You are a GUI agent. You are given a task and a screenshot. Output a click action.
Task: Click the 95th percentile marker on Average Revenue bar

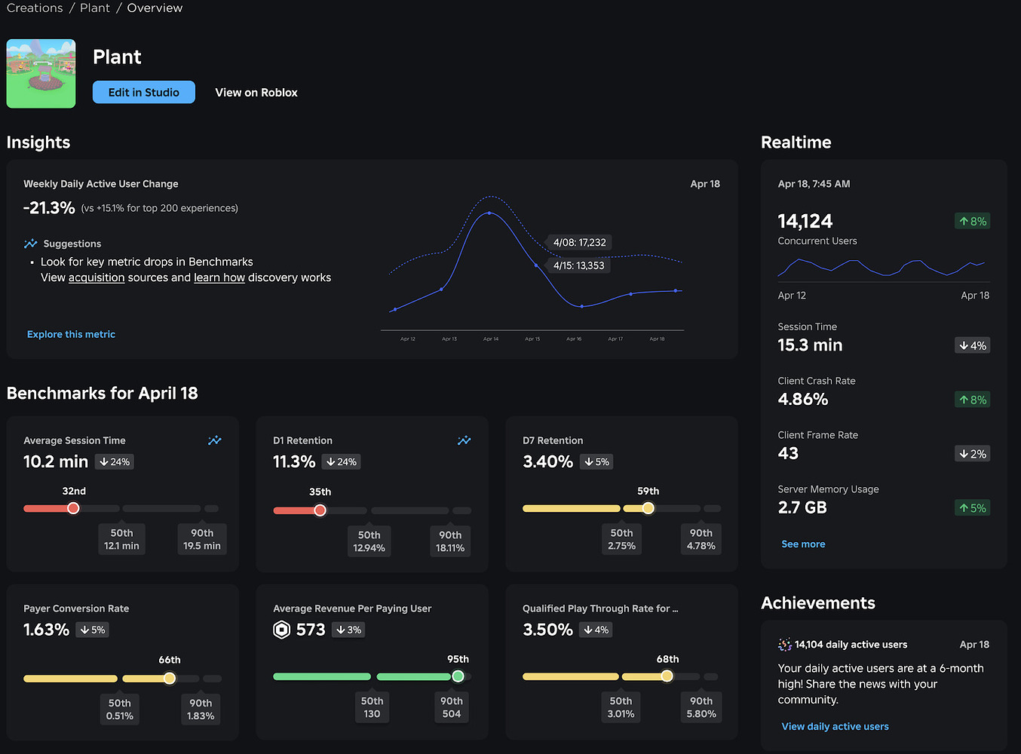pyautogui.click(x=458, y=676)
